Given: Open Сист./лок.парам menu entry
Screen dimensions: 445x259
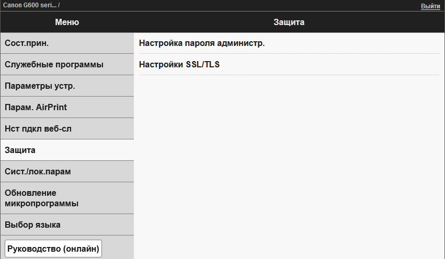Looking at the screenshot, I should [66, 172].
